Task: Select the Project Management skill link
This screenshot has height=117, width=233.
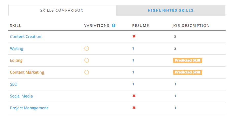Action: [x=29, y=108]
